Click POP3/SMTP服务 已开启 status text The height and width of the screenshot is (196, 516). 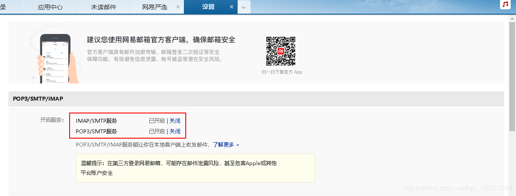156,132
